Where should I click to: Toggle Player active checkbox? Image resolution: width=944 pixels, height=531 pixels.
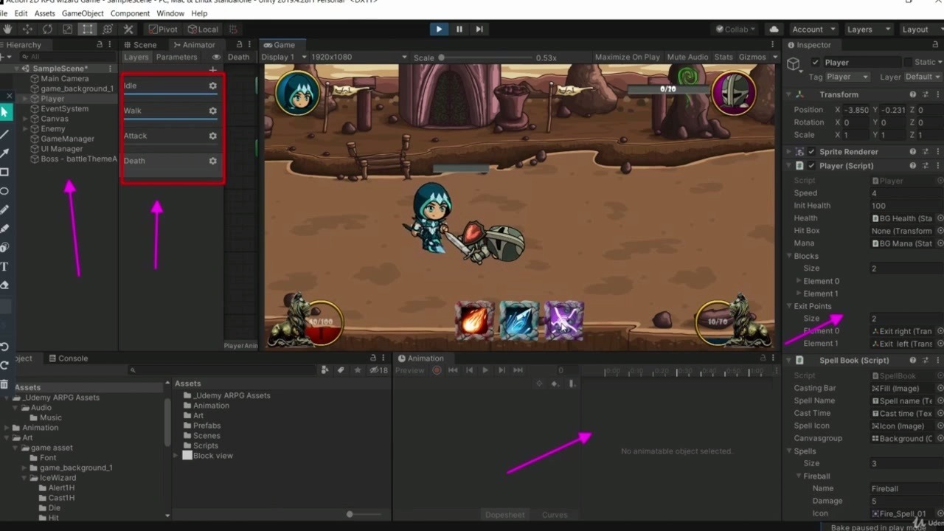(815, 63)
